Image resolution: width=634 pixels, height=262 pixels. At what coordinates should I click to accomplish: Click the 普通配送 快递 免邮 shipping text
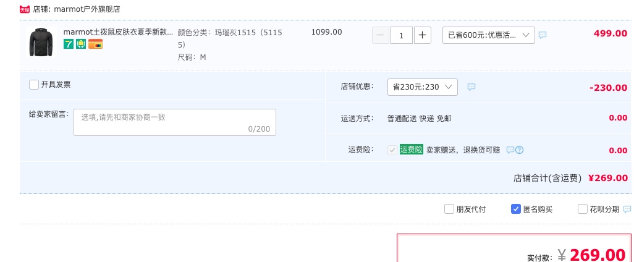[420, 119]
